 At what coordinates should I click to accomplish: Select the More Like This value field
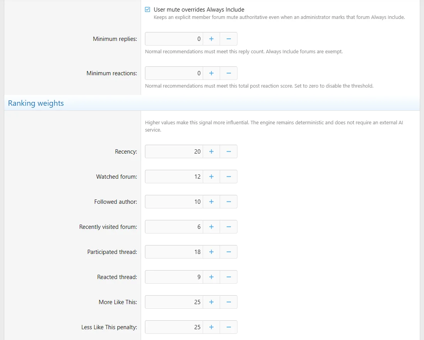click(x=174, y=302)
